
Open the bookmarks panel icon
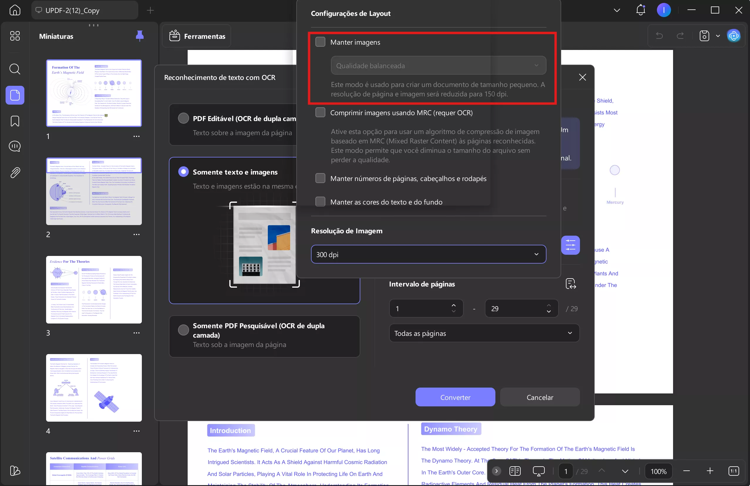click(15, 121)
